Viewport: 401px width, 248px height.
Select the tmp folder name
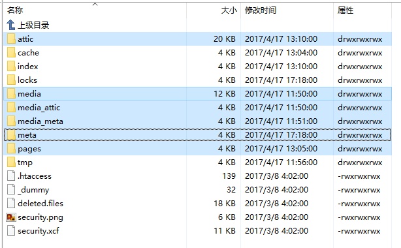(x=25, y=163)
